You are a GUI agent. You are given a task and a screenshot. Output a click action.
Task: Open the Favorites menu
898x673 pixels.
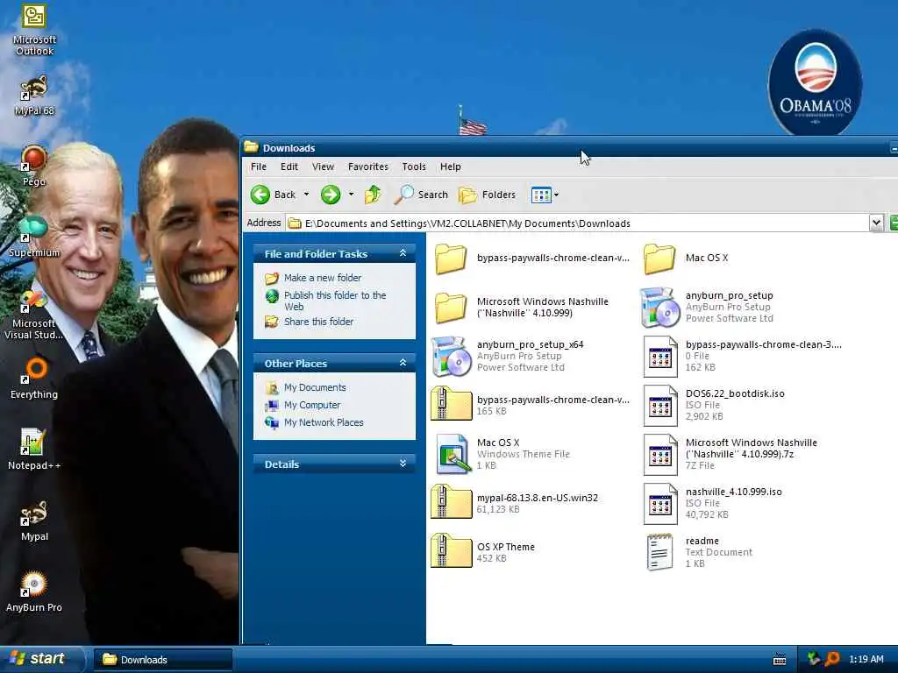pos(368,166)
